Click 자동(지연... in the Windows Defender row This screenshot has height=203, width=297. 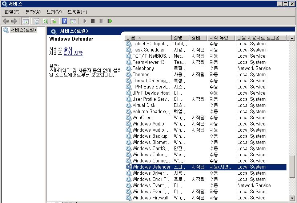click(x=221, y=167)
